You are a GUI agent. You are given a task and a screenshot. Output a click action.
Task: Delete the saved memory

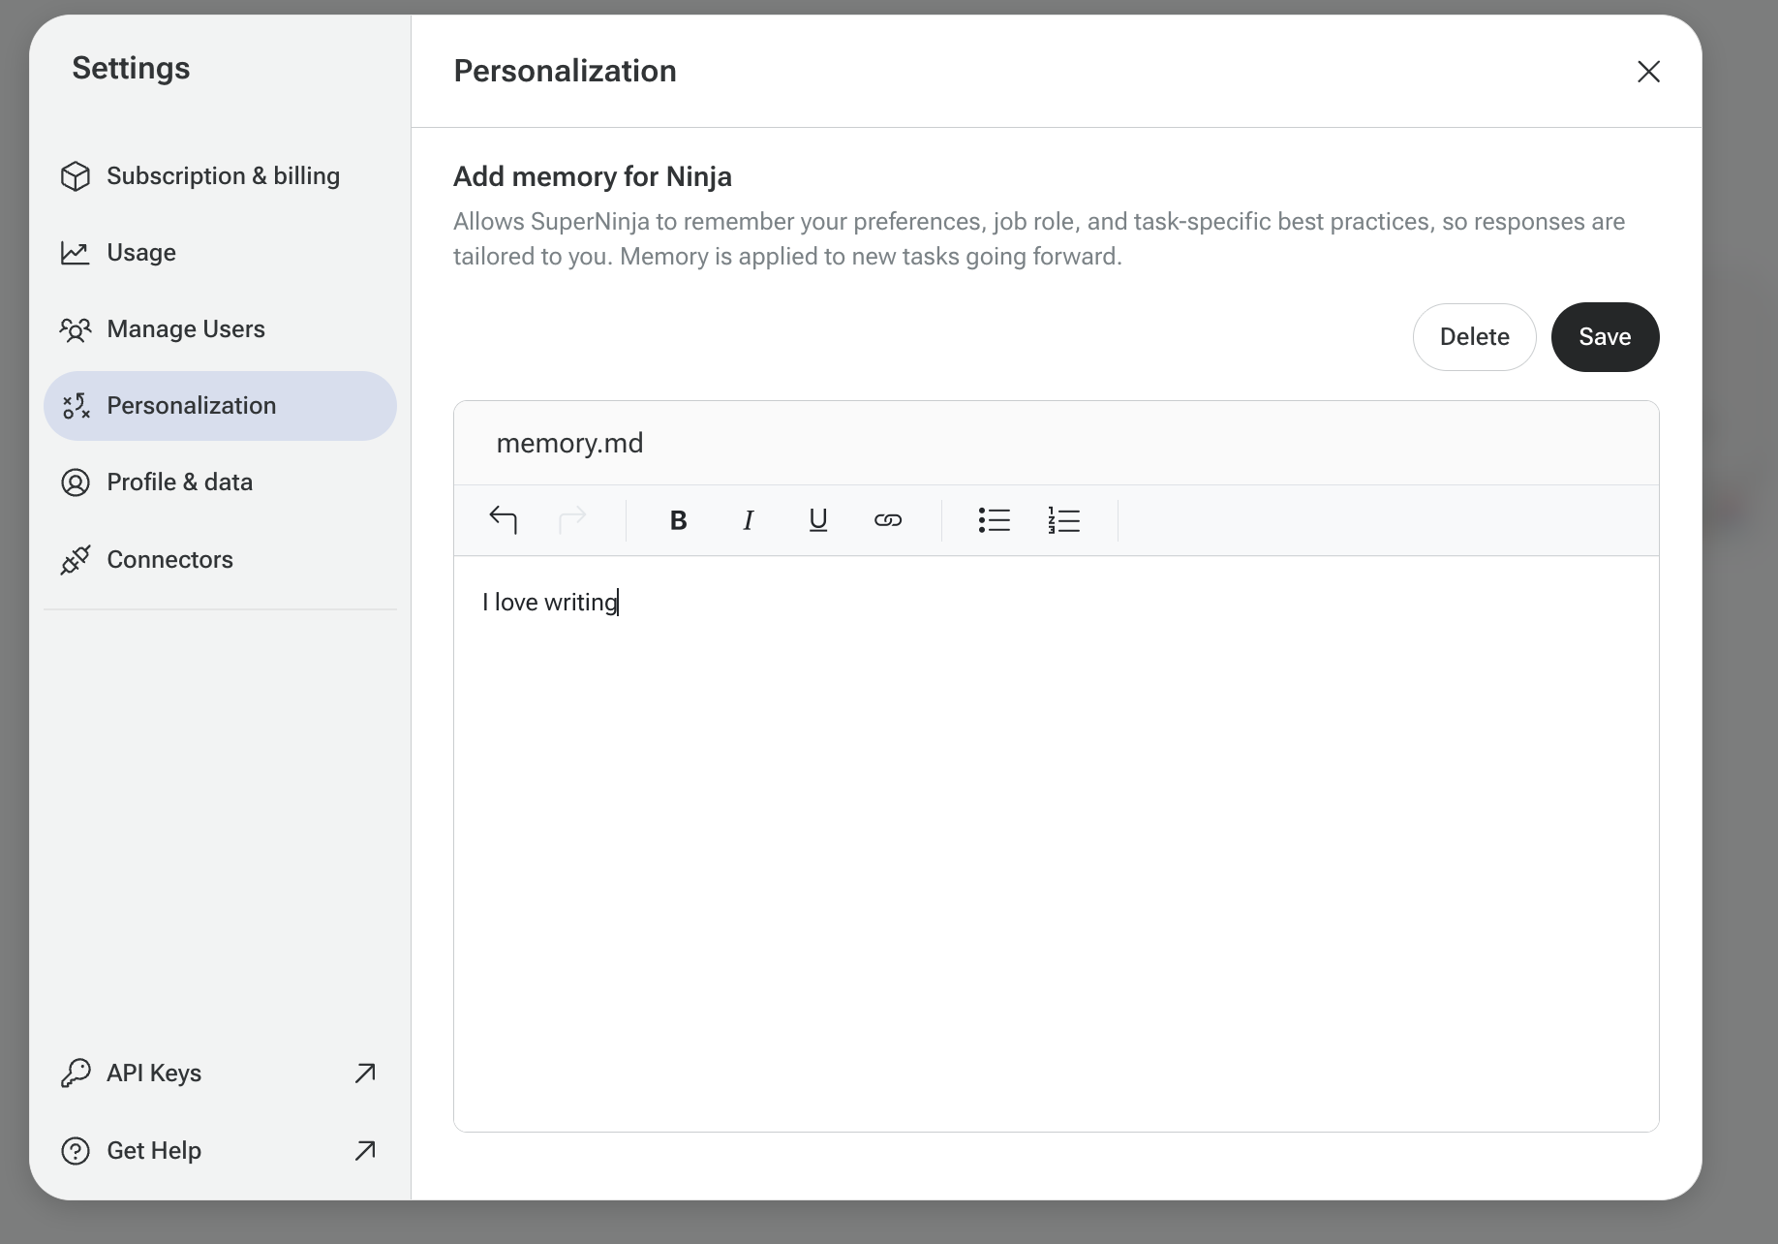[1474, 337]
